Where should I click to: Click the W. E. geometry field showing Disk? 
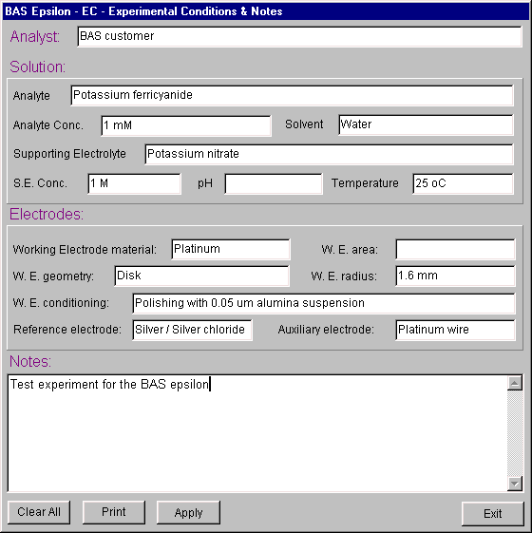tap(202, 276)
